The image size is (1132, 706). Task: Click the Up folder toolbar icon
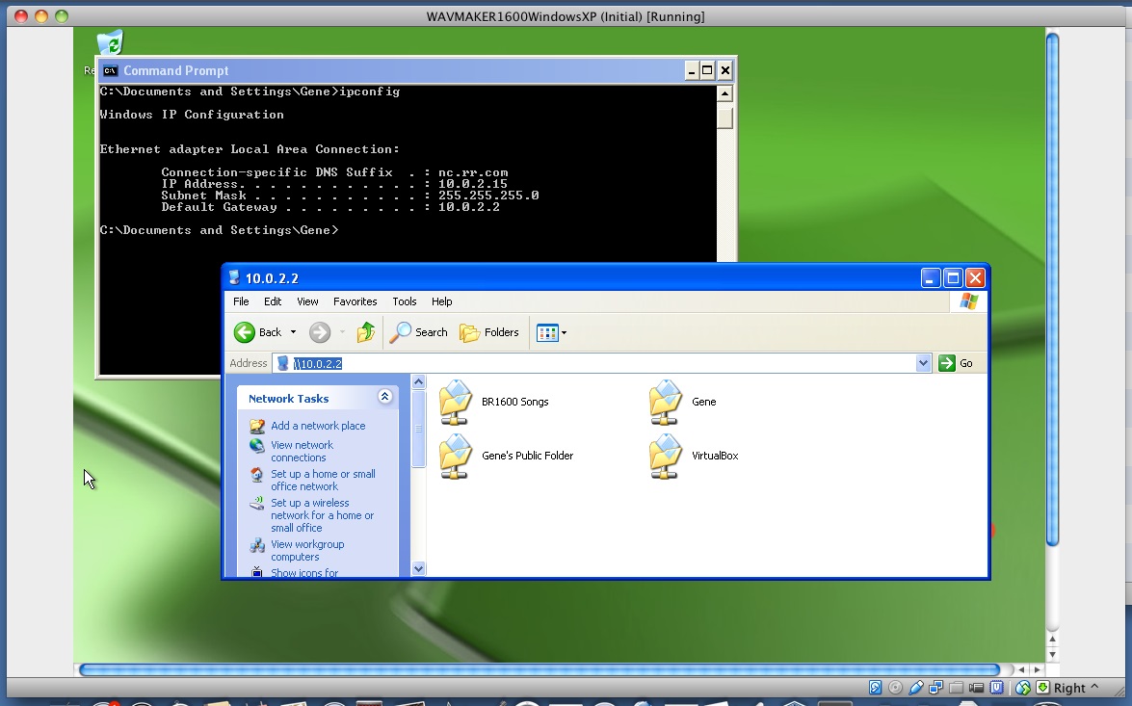click(x=365, y=332)
